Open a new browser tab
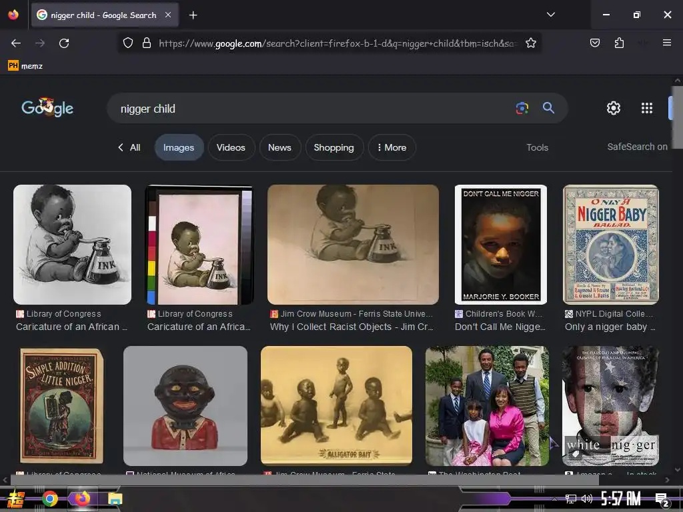Image resolution: width=683 pixels, height=512 pixels. pos(193,15)
